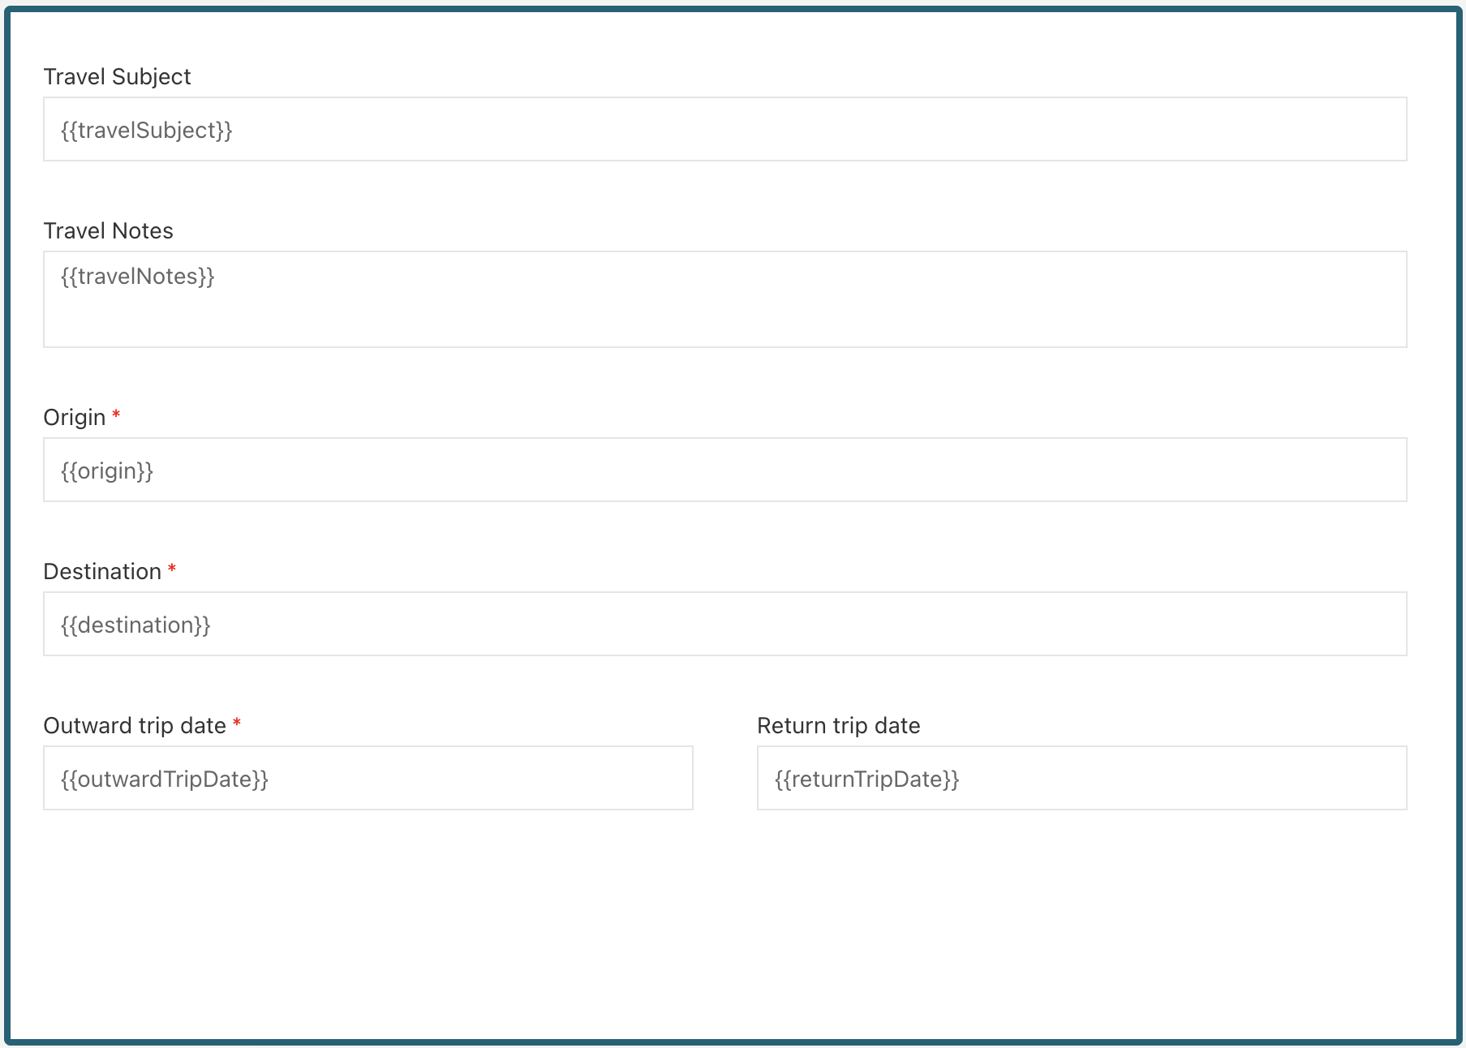This screenshot has height=1048, width=1466.
Task: Click into the Destination input field
Action: click(x=724, y=625)
